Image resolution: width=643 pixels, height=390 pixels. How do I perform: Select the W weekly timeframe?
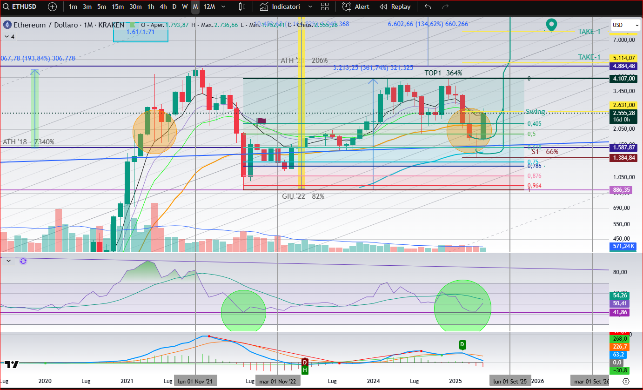[x=185, y=7]
